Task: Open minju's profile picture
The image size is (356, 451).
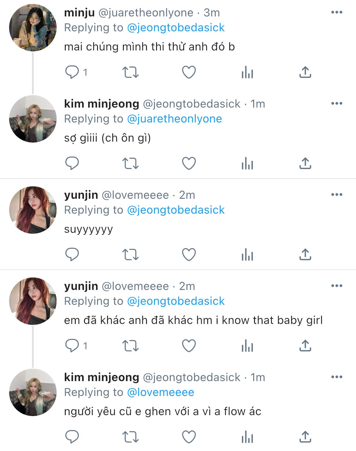Action: [x=33, y=28]
